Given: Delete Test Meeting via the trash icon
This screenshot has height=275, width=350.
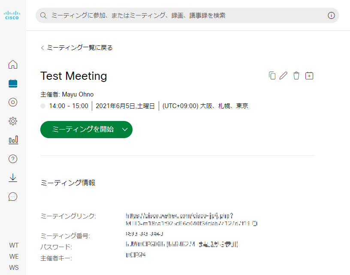Looking at the screenshot, I should 296,76.
